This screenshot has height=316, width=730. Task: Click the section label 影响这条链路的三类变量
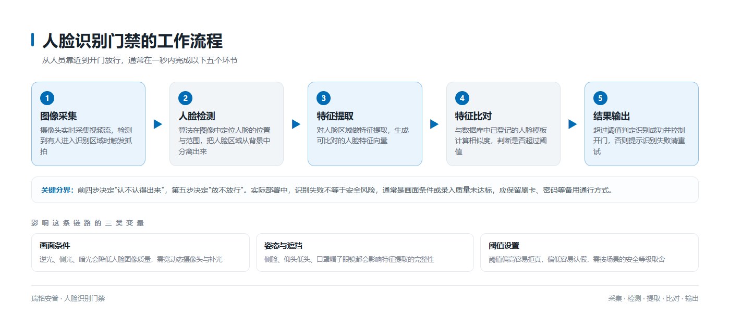(88, 223)
